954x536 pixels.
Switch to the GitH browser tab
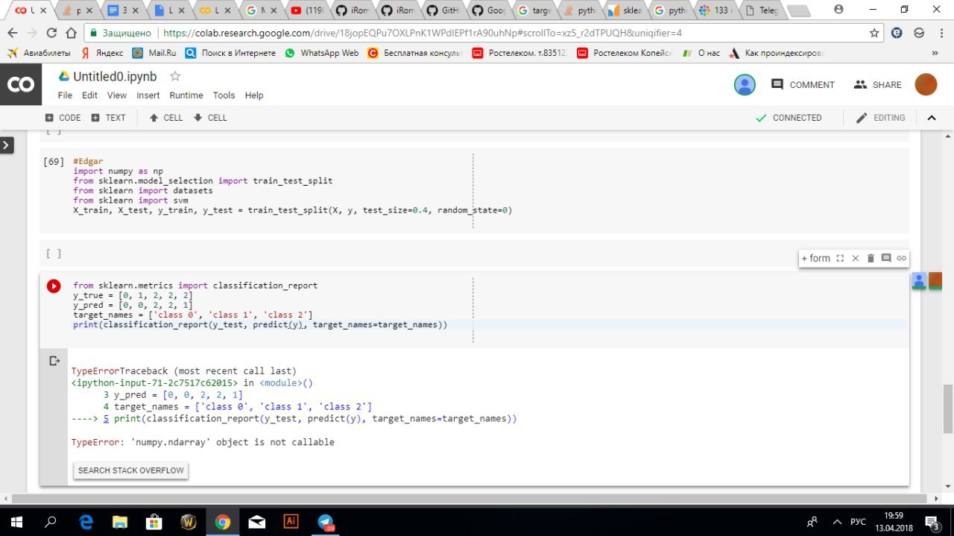(443, 10)
